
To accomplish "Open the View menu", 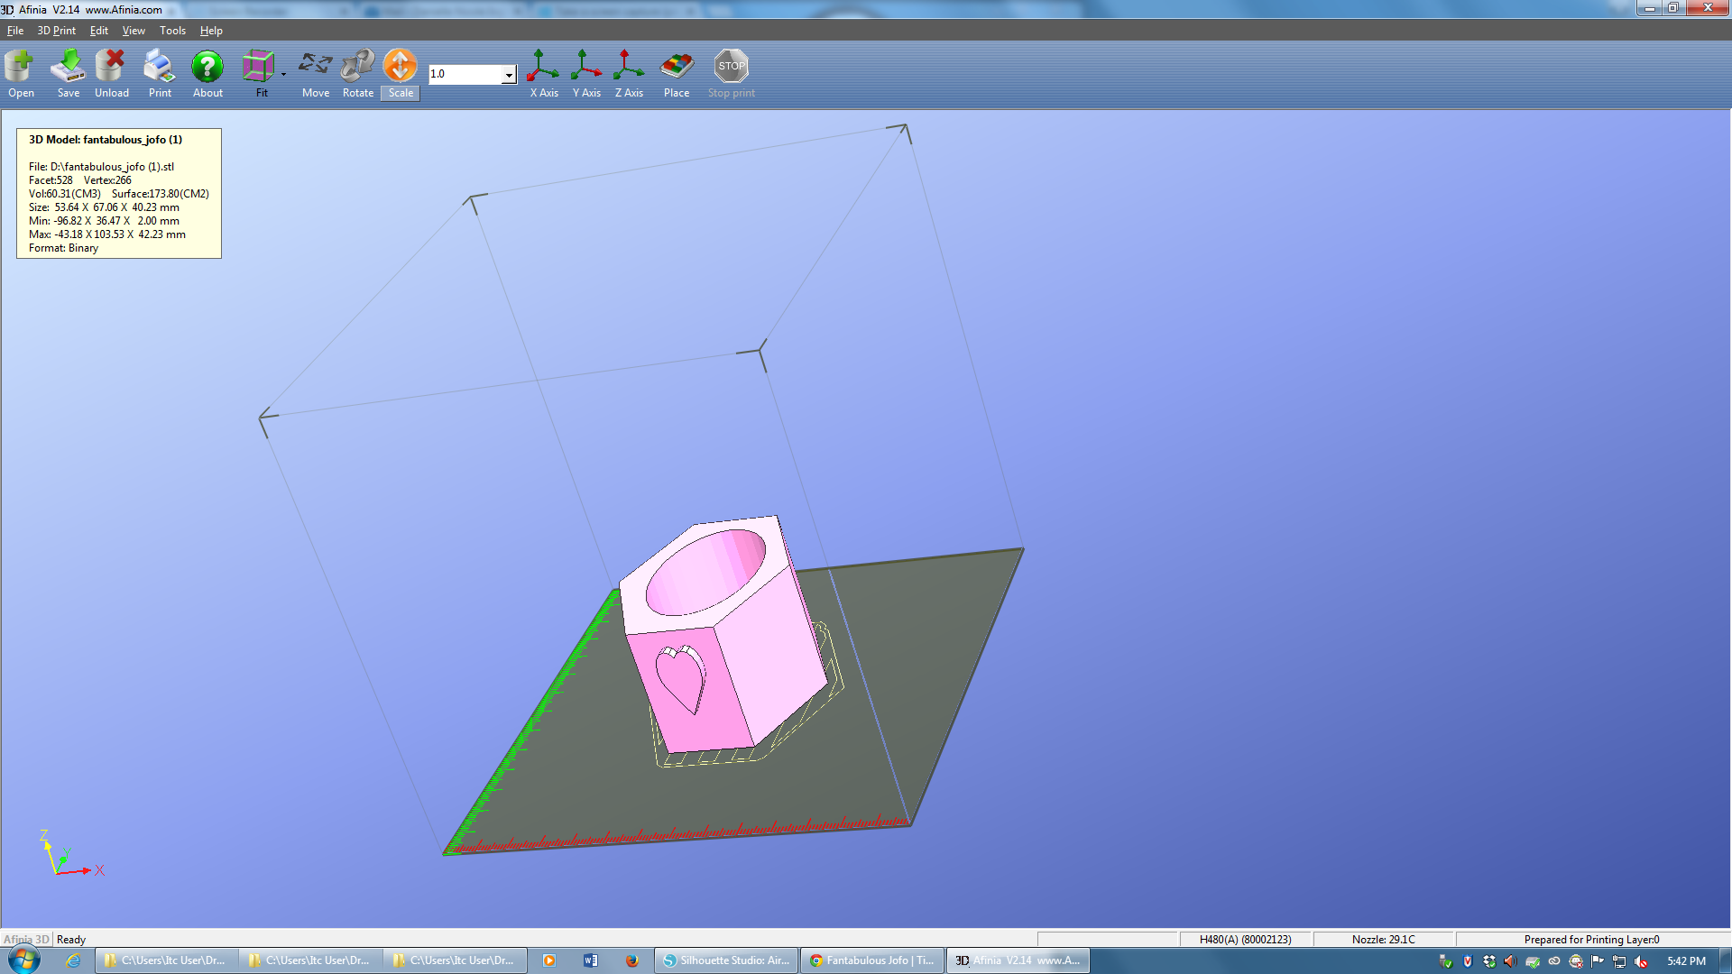I will (x=134, y=31).
